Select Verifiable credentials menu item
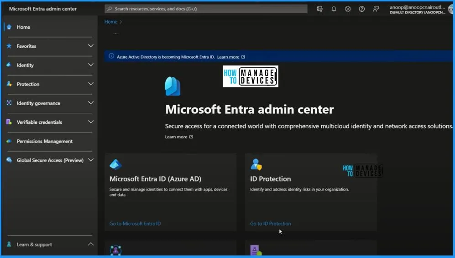 (x=39, y=122)
